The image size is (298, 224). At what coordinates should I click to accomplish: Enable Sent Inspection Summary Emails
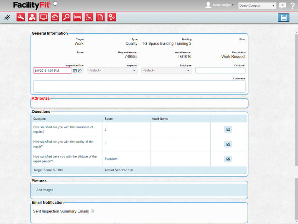[92, 211]
